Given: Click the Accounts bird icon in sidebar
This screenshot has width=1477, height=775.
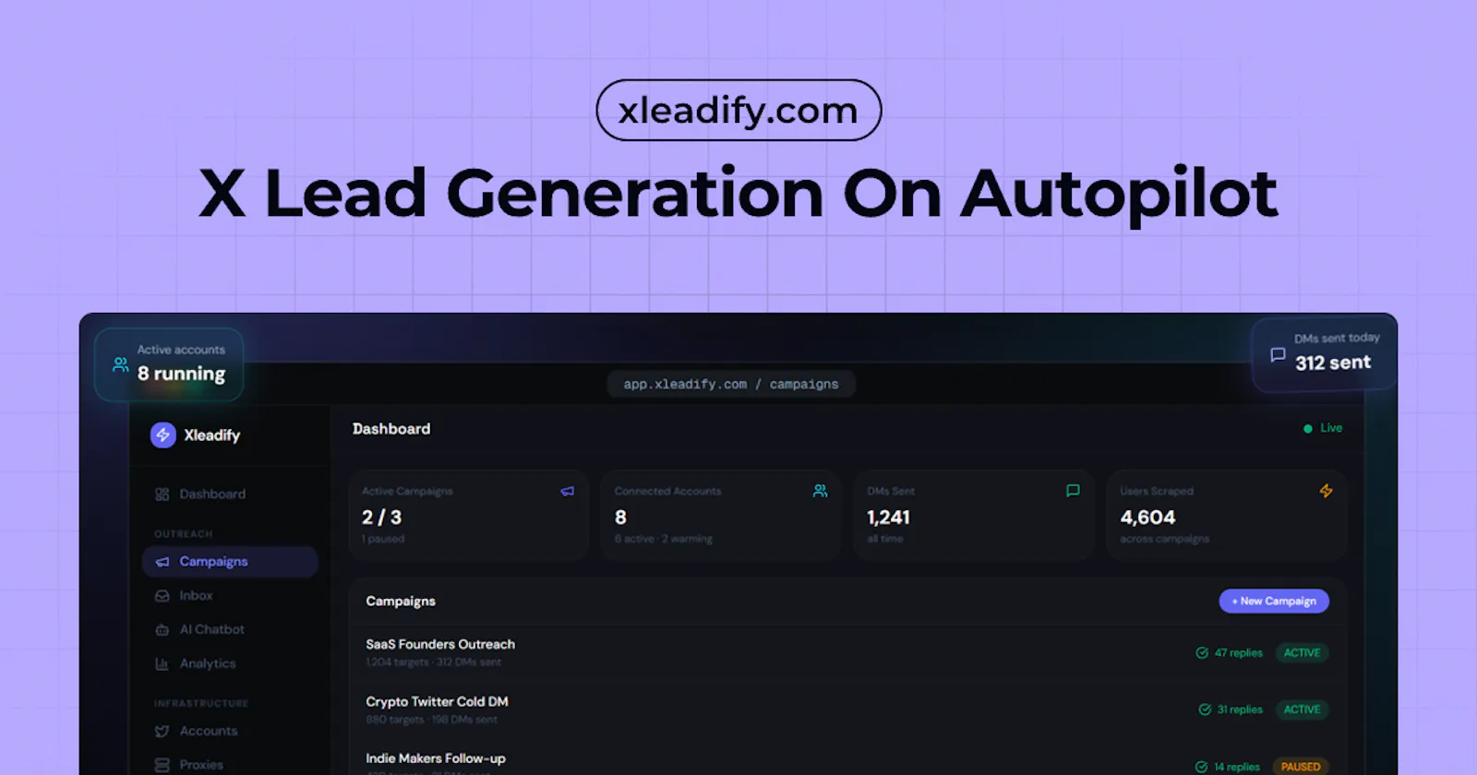Looking at the screenshot, I should [x=162, y=731].
